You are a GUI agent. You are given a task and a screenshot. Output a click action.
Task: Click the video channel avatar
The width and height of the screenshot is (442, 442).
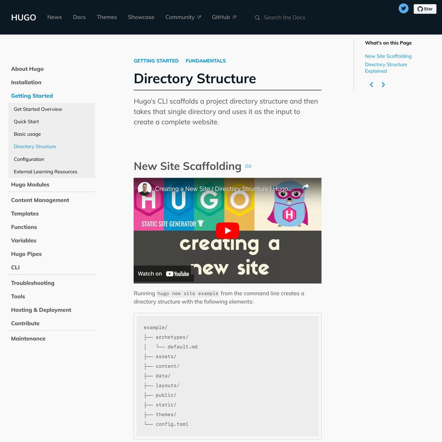[x=145, y=189]
